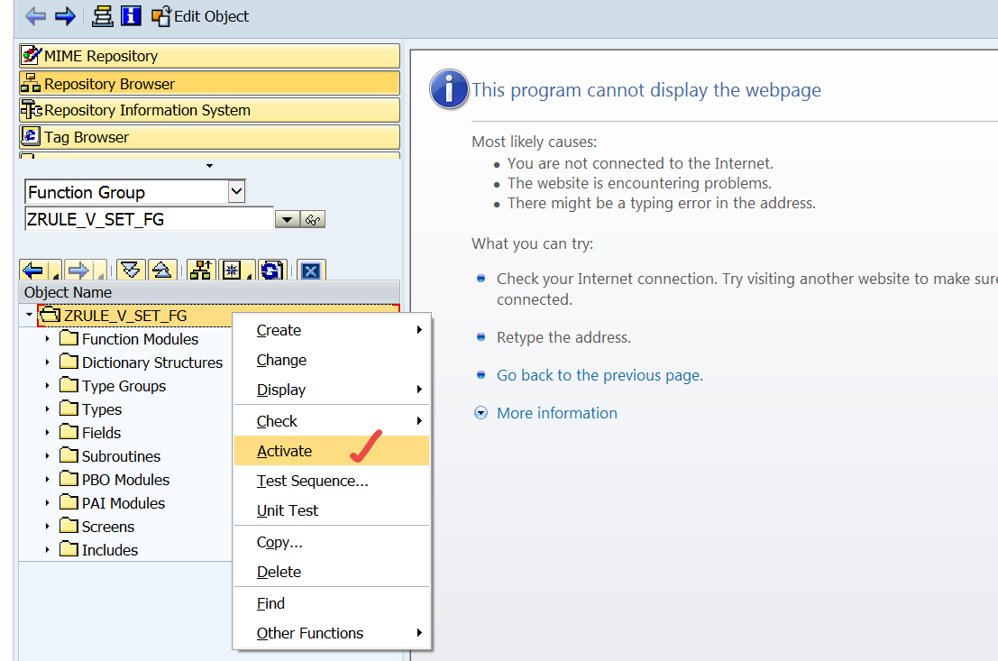This screenshot has height=661, width=998.
Task: Click Collapse All nodes icon
Action: click(162, 270)
